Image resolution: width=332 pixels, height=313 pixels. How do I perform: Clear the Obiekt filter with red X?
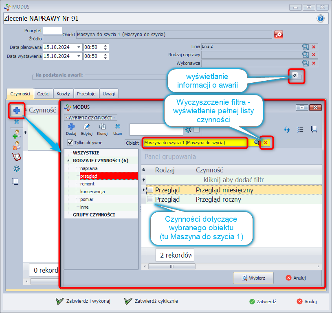(266, 143)
